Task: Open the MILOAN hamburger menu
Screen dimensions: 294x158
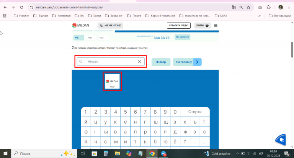Action: click(216, 26)
